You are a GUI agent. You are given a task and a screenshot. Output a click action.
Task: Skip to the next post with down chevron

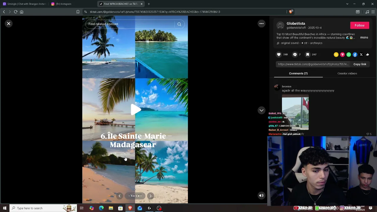(x=261, y=110)
